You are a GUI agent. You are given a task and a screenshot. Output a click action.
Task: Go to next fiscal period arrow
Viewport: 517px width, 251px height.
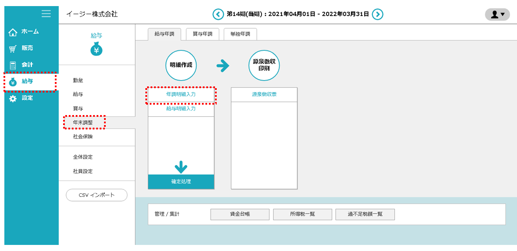378,14
